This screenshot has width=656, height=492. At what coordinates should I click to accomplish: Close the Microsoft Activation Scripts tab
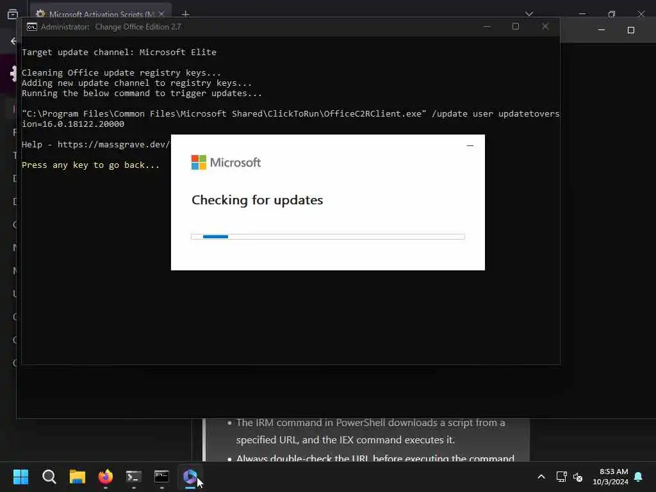pyautogui.click(x=161, y=14)
